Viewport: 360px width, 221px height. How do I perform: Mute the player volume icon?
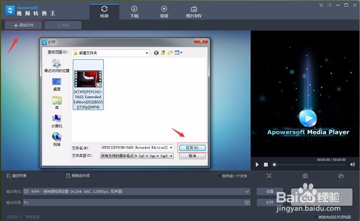point(353,164)
